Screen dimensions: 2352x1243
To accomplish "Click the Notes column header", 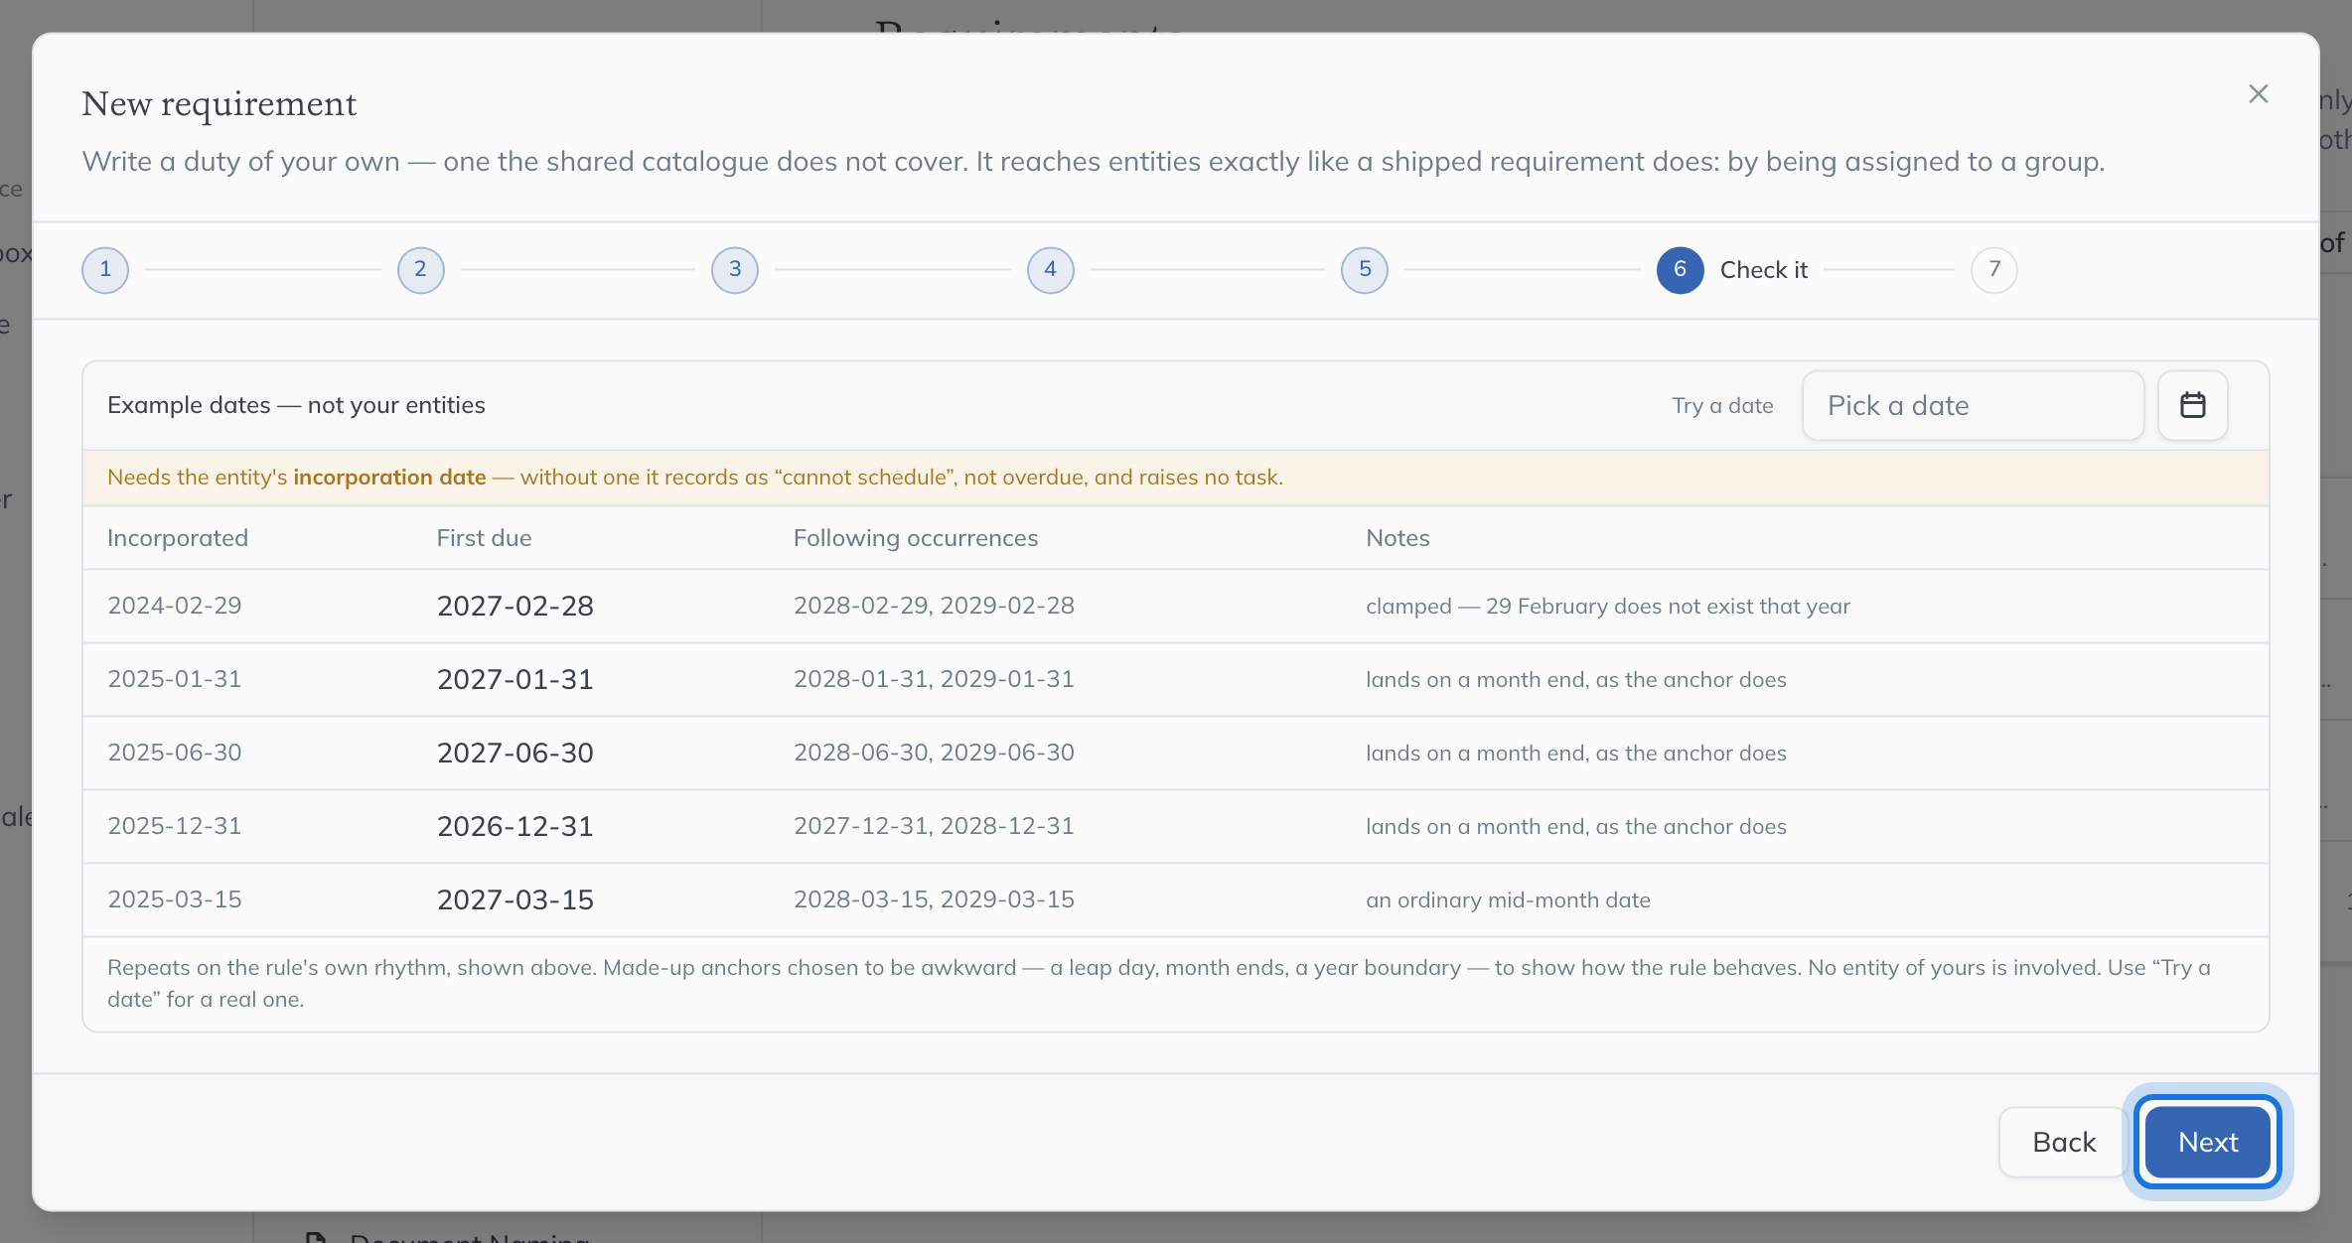I will (x=1397, y=538).
